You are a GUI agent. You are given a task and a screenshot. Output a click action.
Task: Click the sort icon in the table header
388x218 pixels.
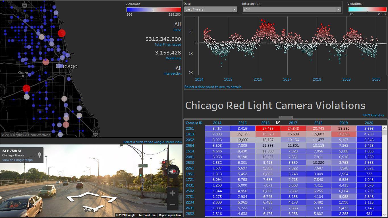point(278,123)
